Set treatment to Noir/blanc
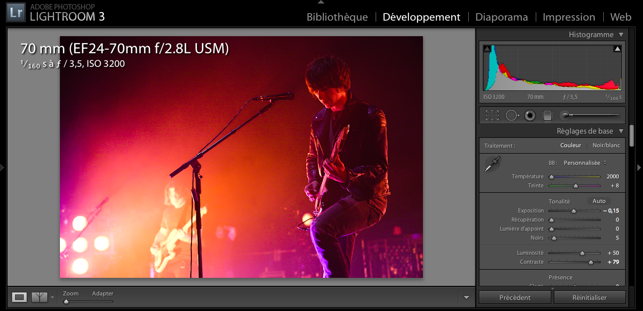Screen dimensions: 643x311 click(606, 145)
